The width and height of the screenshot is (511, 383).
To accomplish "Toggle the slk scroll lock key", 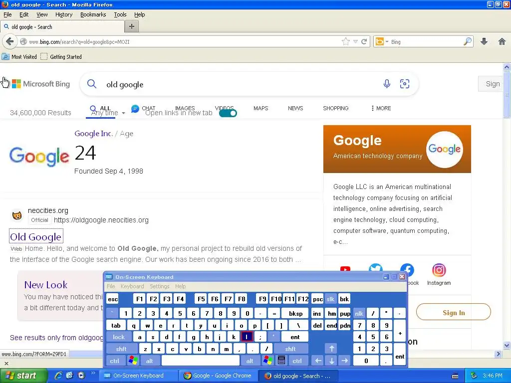I will [x=330, y=299].
